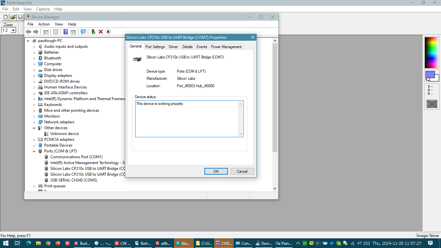Click the taskbar clock date and time
This screenshot has height=248, width=441.
click(397, 243)
